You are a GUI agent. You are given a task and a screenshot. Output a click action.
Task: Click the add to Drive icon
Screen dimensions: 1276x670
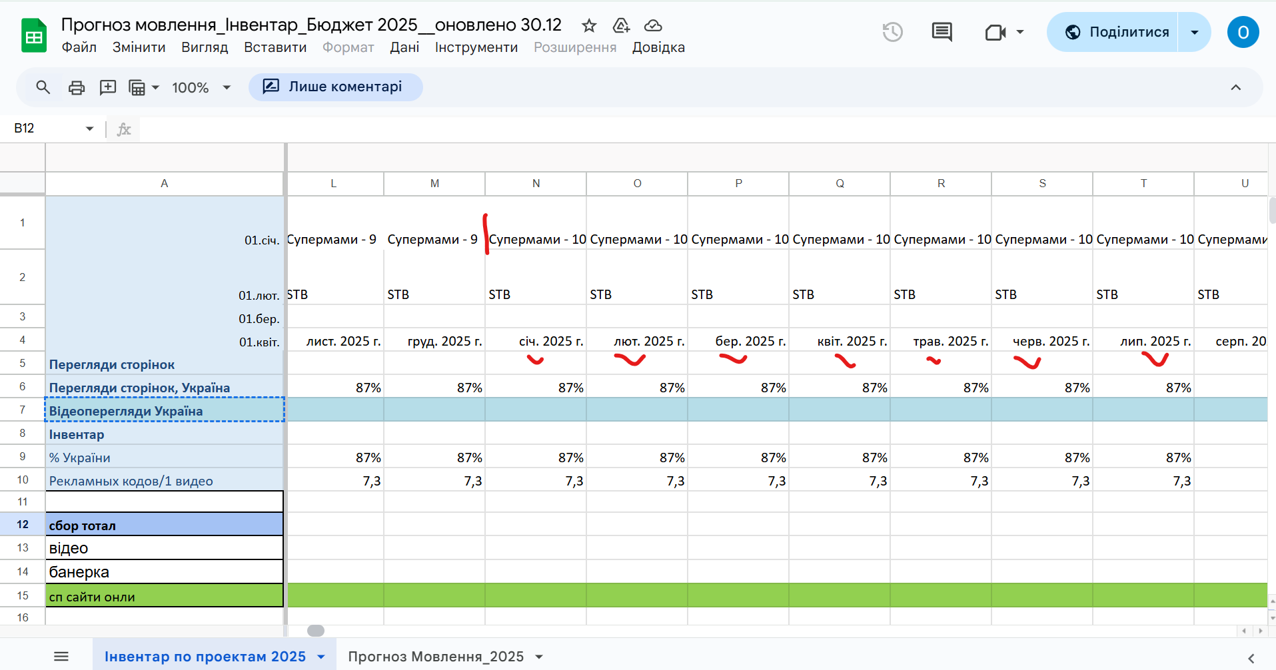pos(621,26)
